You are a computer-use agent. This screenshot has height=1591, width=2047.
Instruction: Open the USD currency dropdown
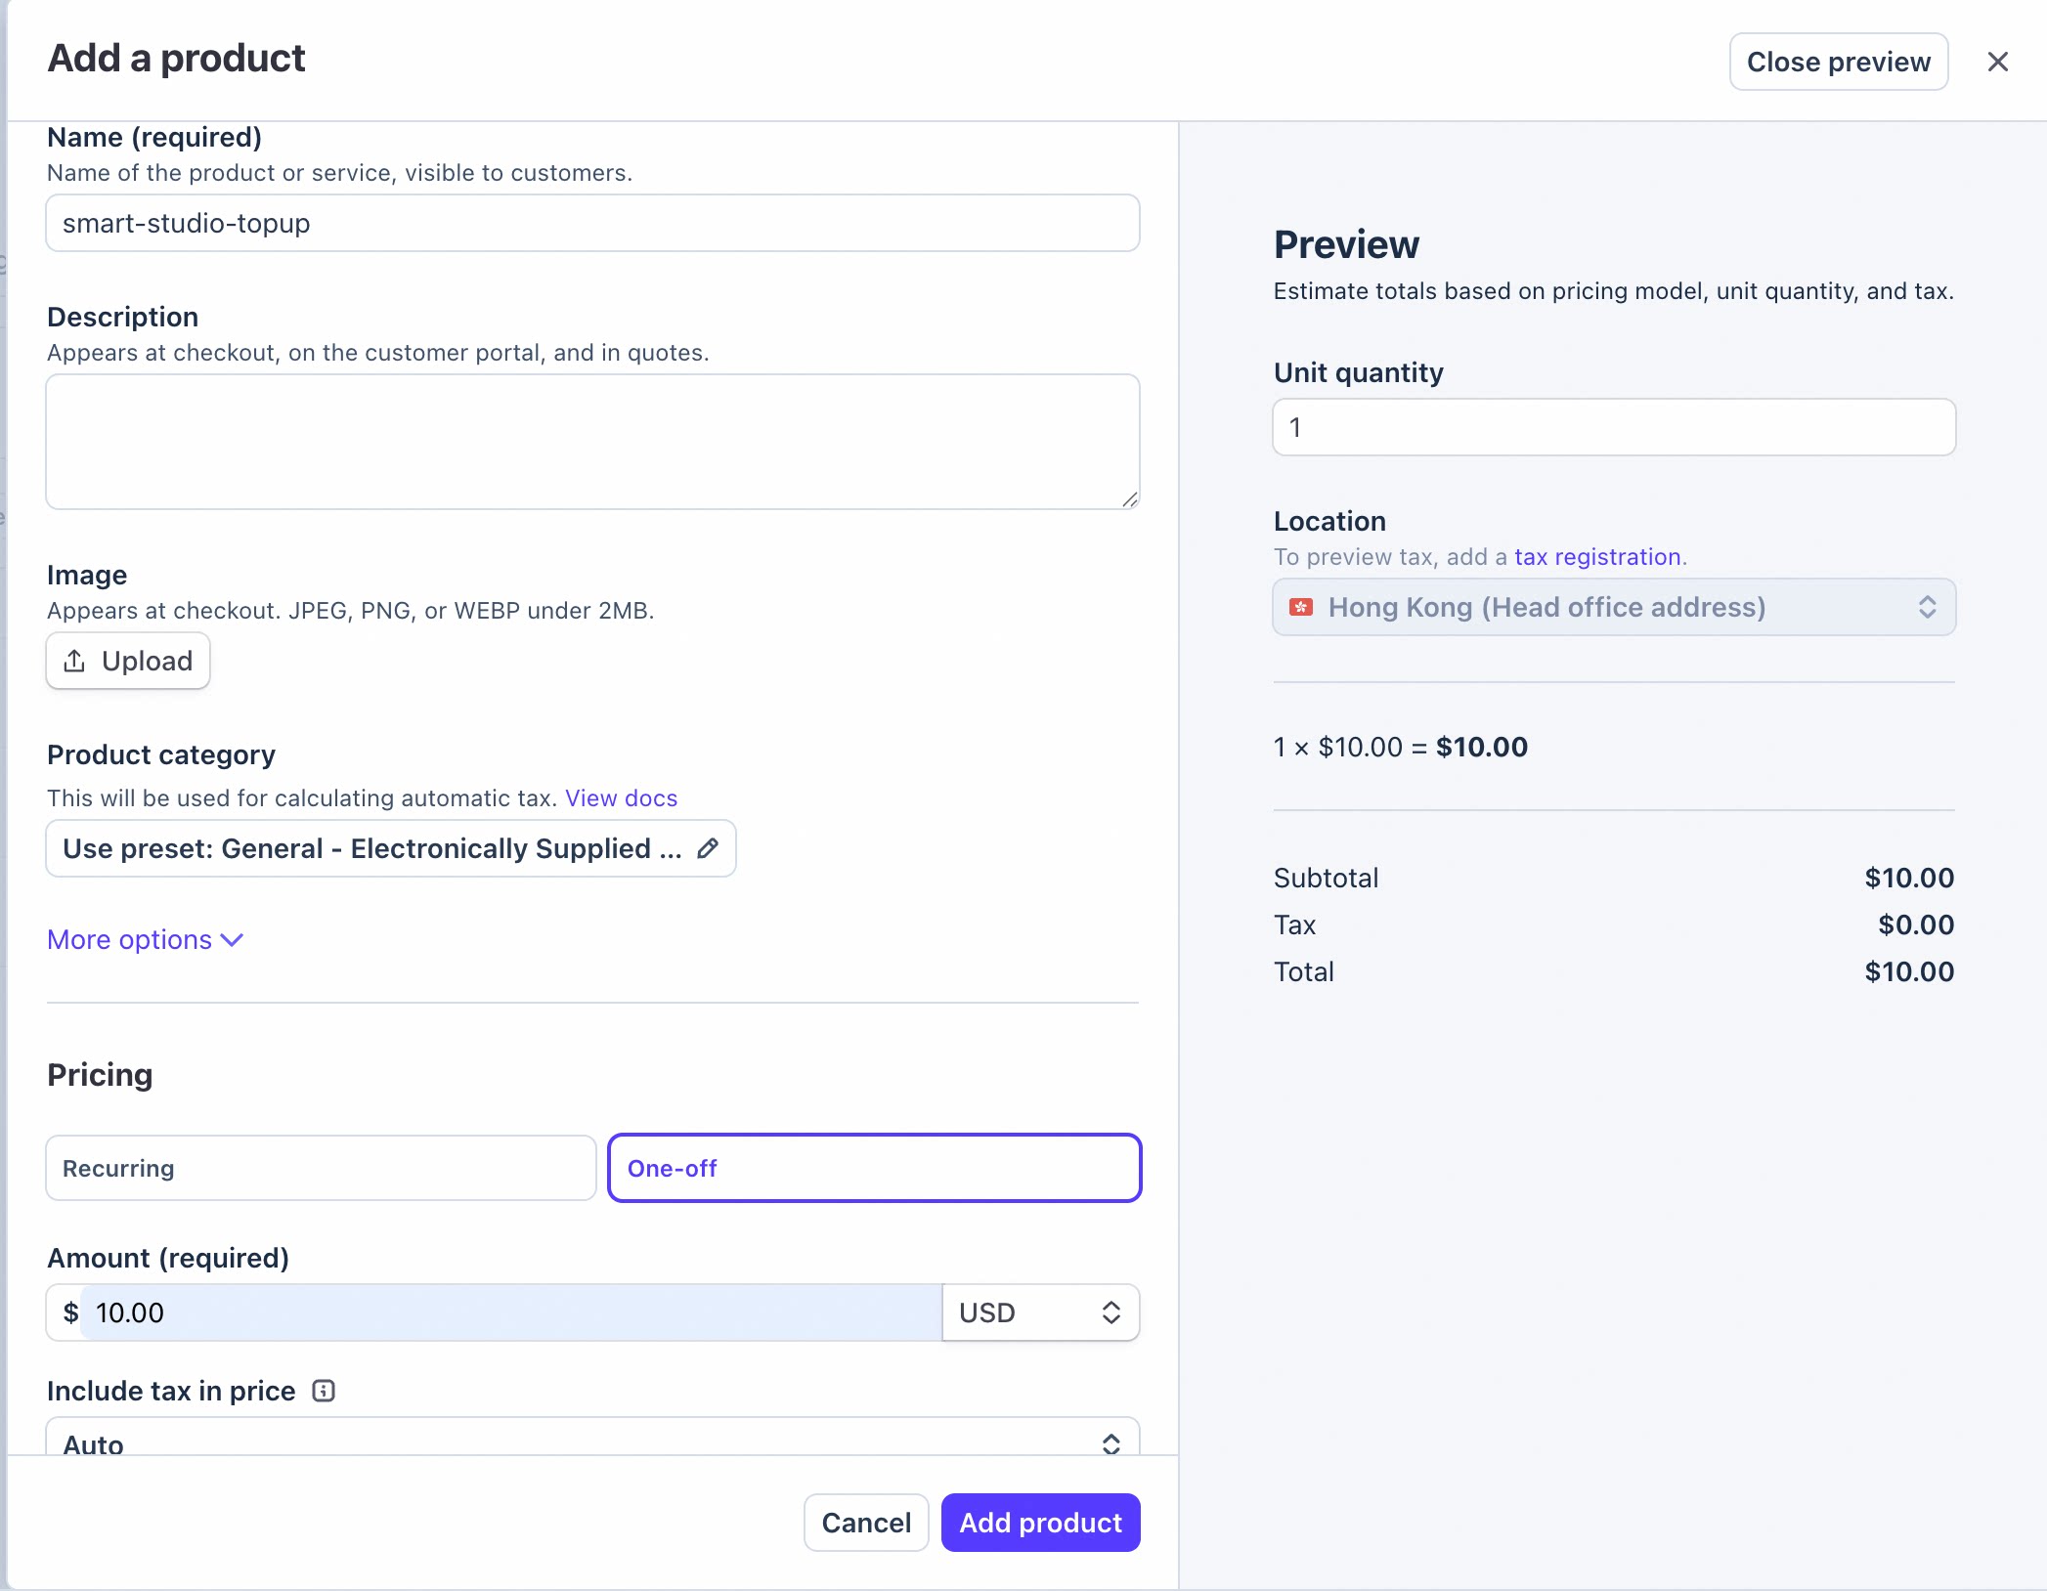(x=1040, y=1312)
